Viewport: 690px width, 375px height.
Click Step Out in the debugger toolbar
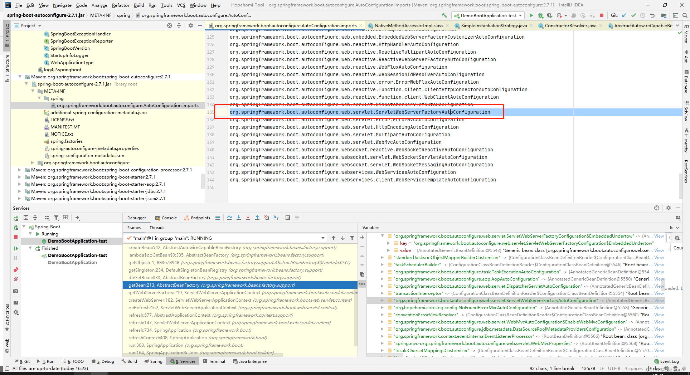pyautogui.click(x=257, y=218)
